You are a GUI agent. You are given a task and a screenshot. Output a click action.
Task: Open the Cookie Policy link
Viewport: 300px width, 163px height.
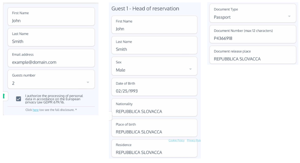coord(177,140)
